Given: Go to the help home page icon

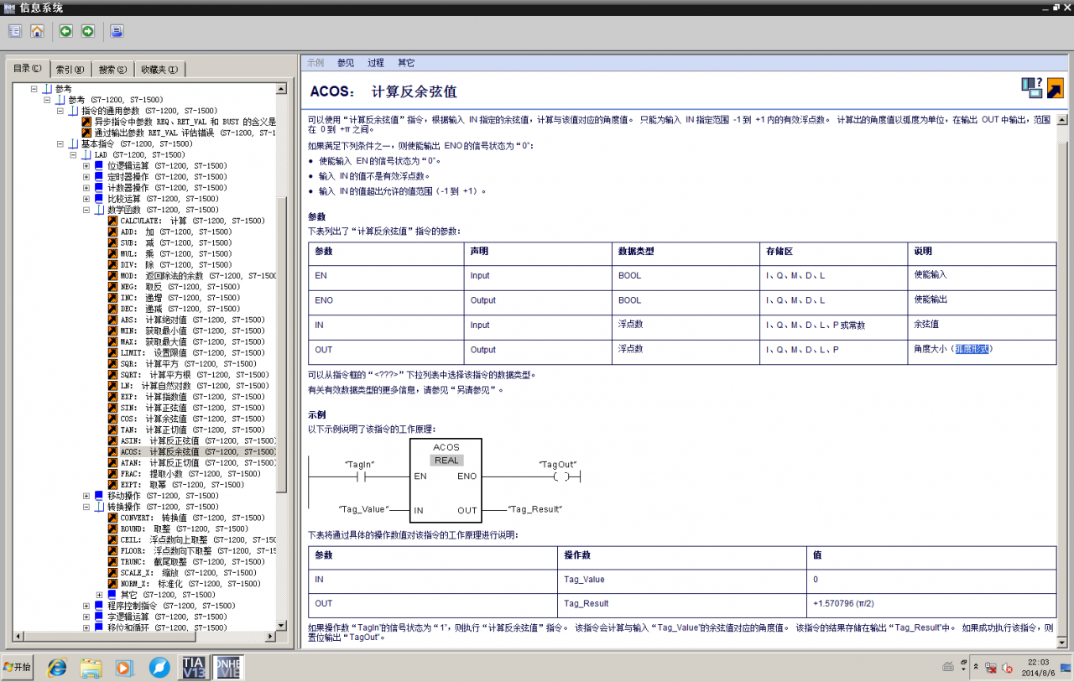Looking at the screenshot, I should pos(37,31).
